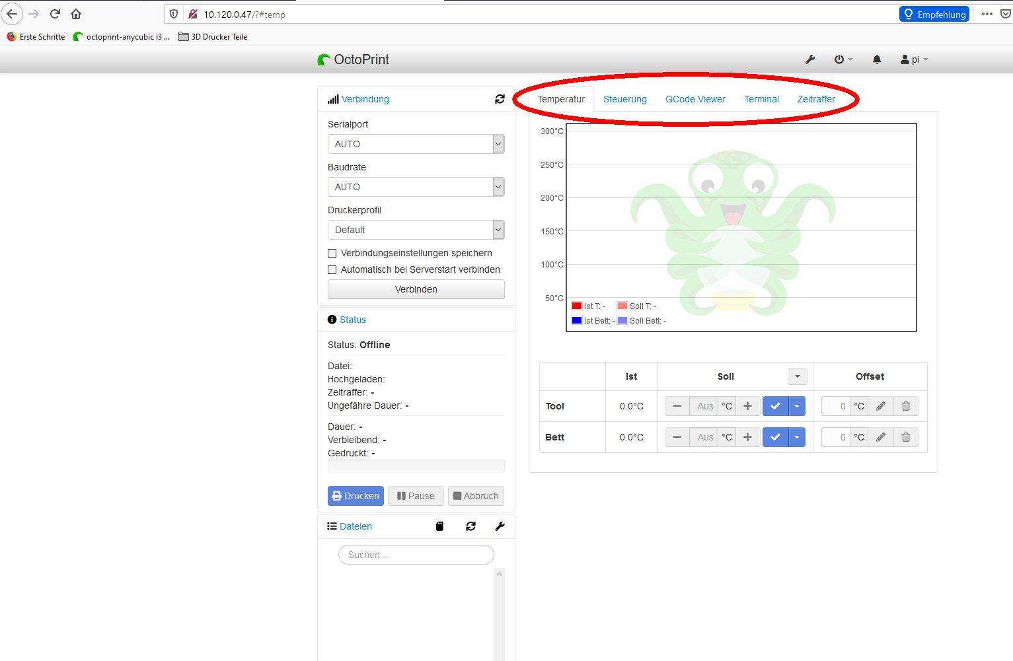Screen dimensions: 1013x661
Task: Click the notification bell icon
Action: click(x=877, y=59)
